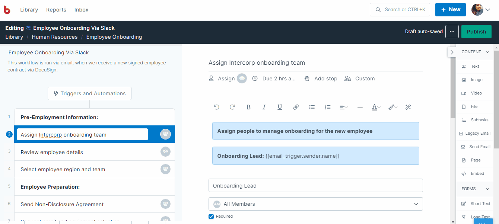Click assignee icon on Review employee details

(165, 152)
